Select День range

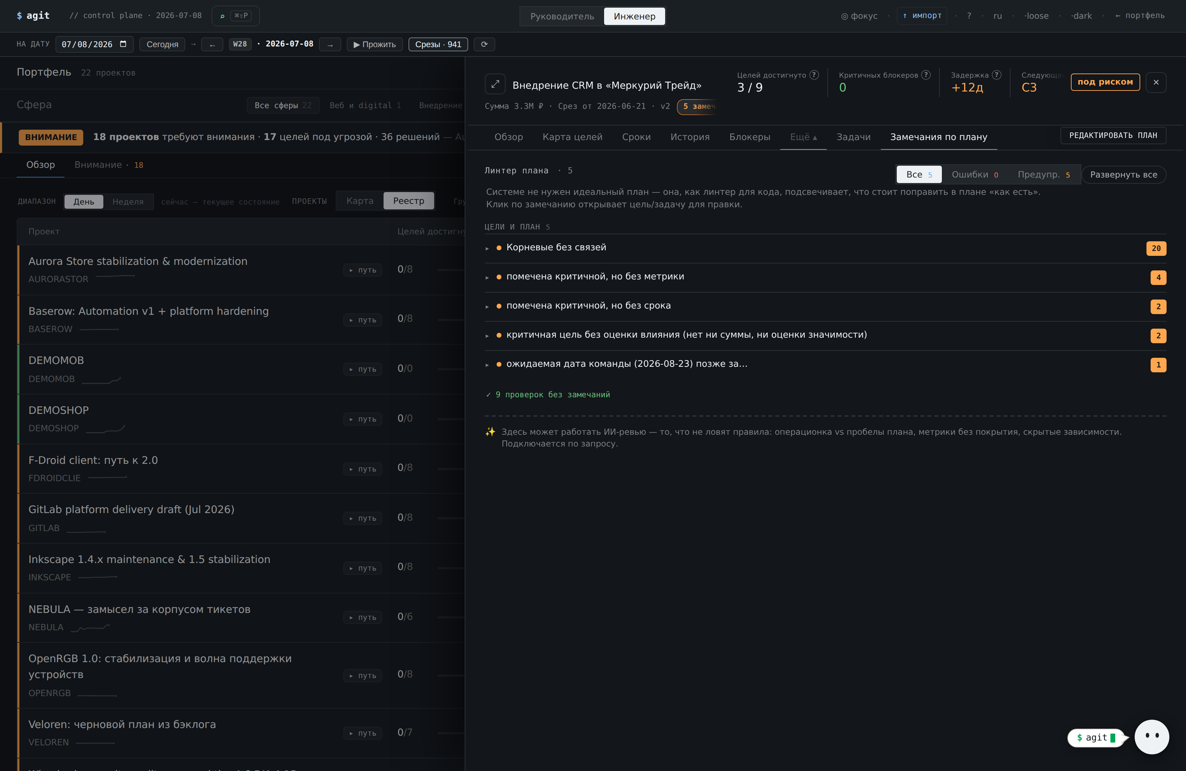click(x=84, y=202)
